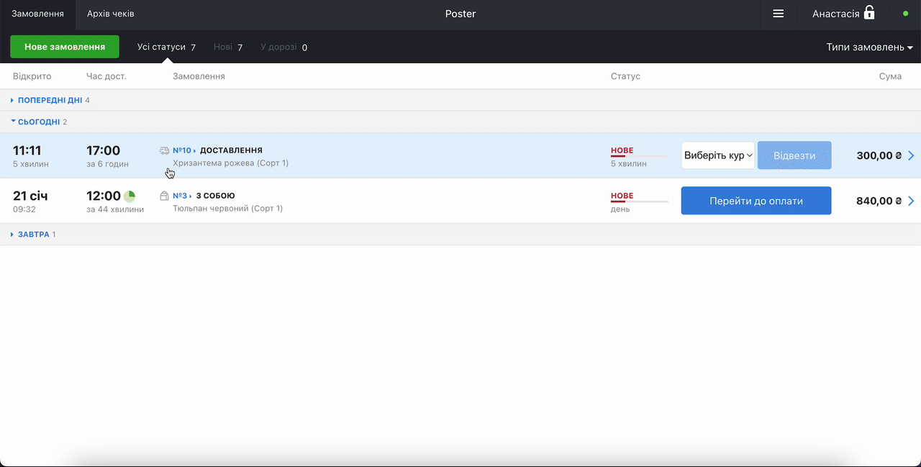Filter by Нові status

[x=227, y=47]
